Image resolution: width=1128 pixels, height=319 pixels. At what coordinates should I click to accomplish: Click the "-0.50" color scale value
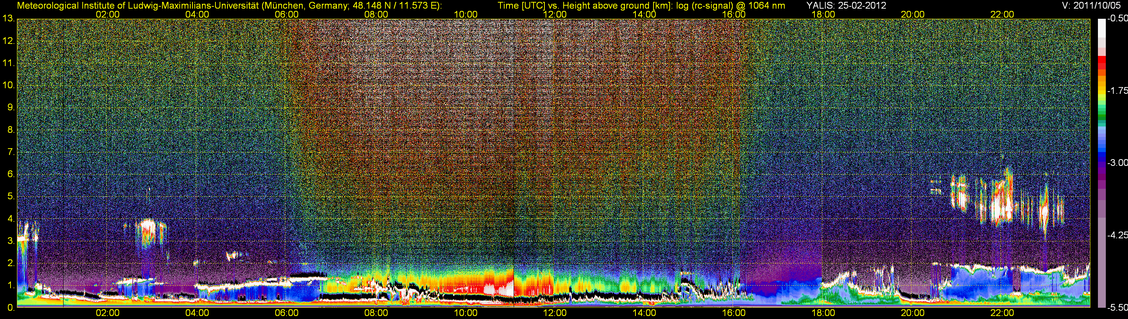(x=1117, y=19)
